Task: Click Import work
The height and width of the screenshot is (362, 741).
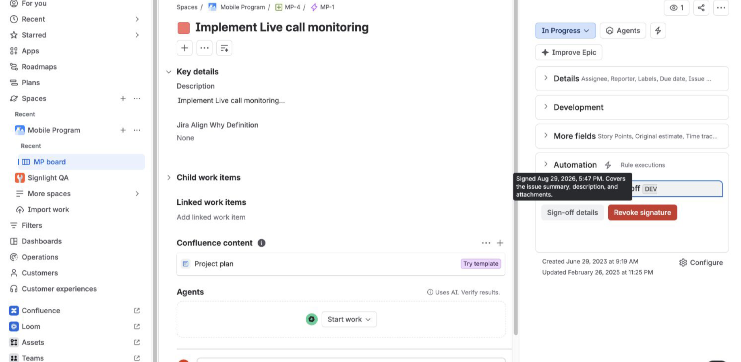Action: pos(48,210)
